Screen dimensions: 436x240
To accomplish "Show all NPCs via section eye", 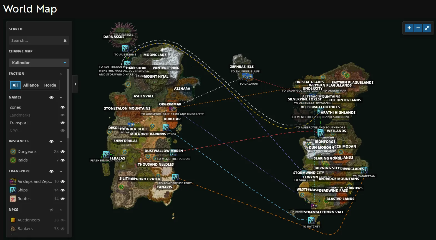I will coord(51,210).
